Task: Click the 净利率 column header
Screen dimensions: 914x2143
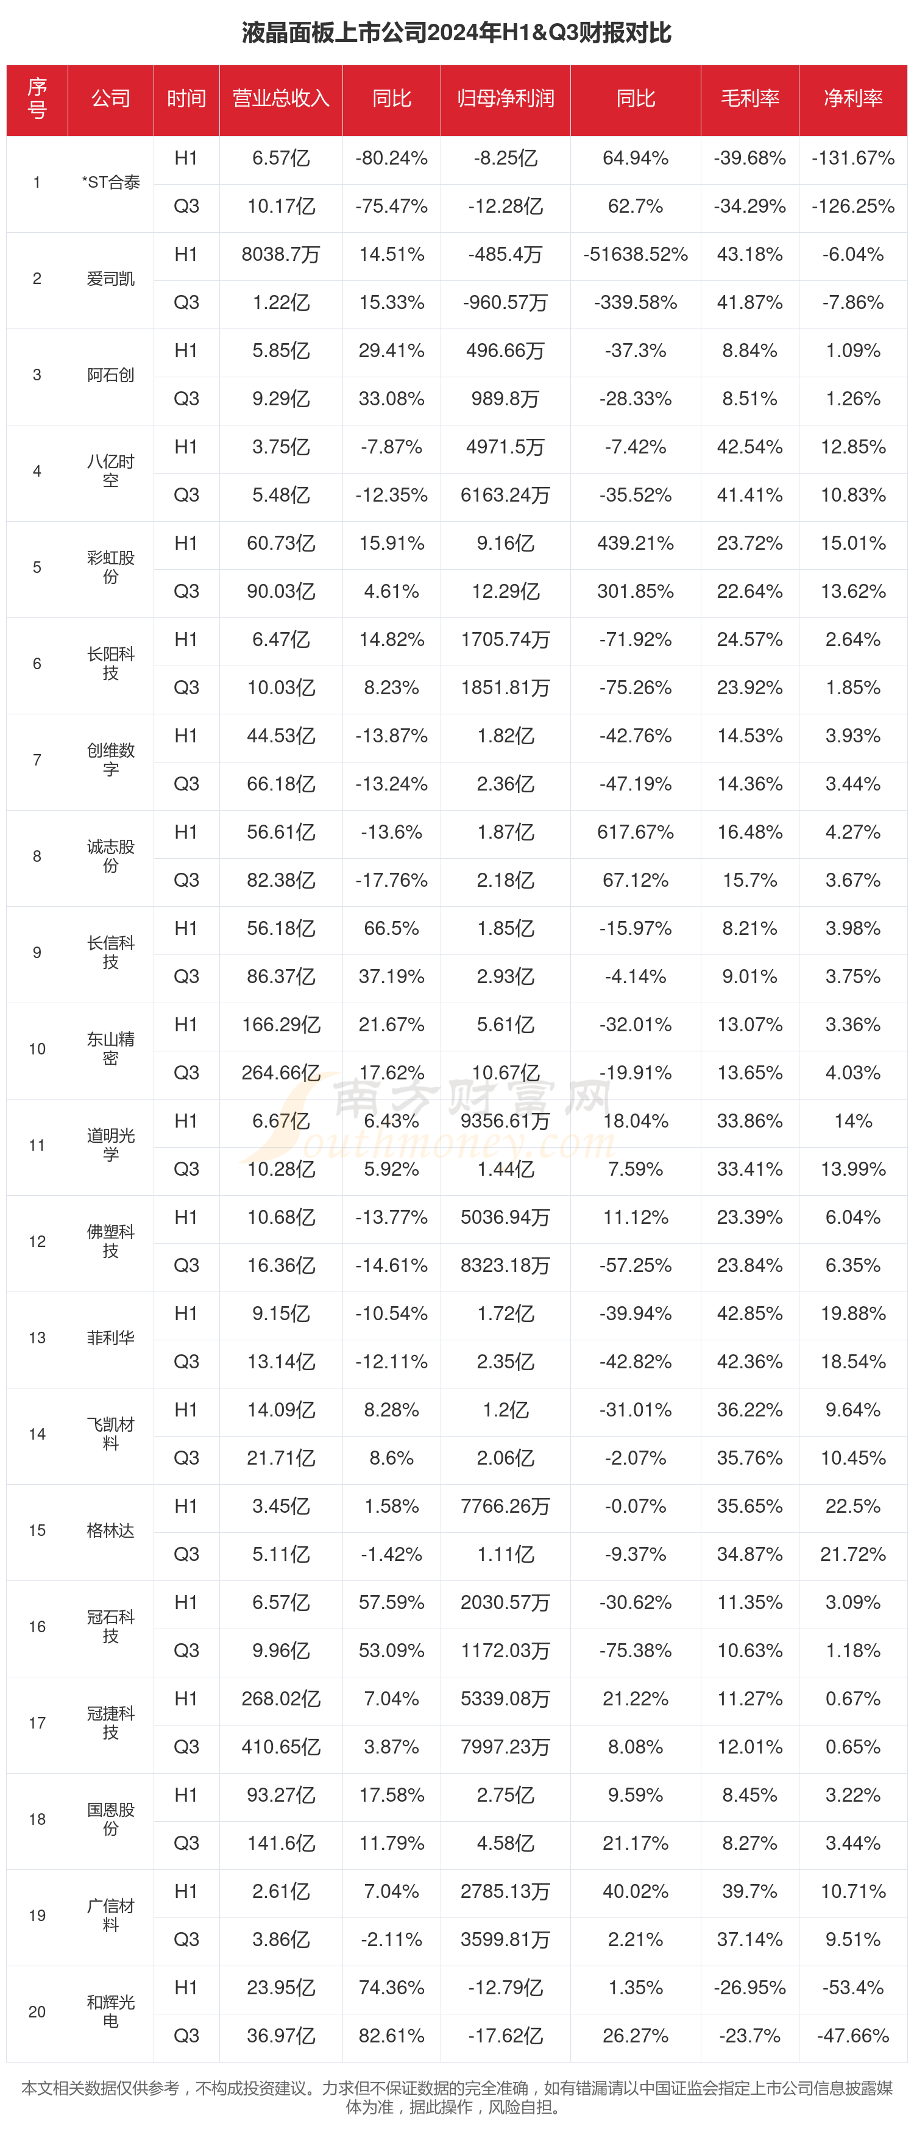Action: click(852, 99)
